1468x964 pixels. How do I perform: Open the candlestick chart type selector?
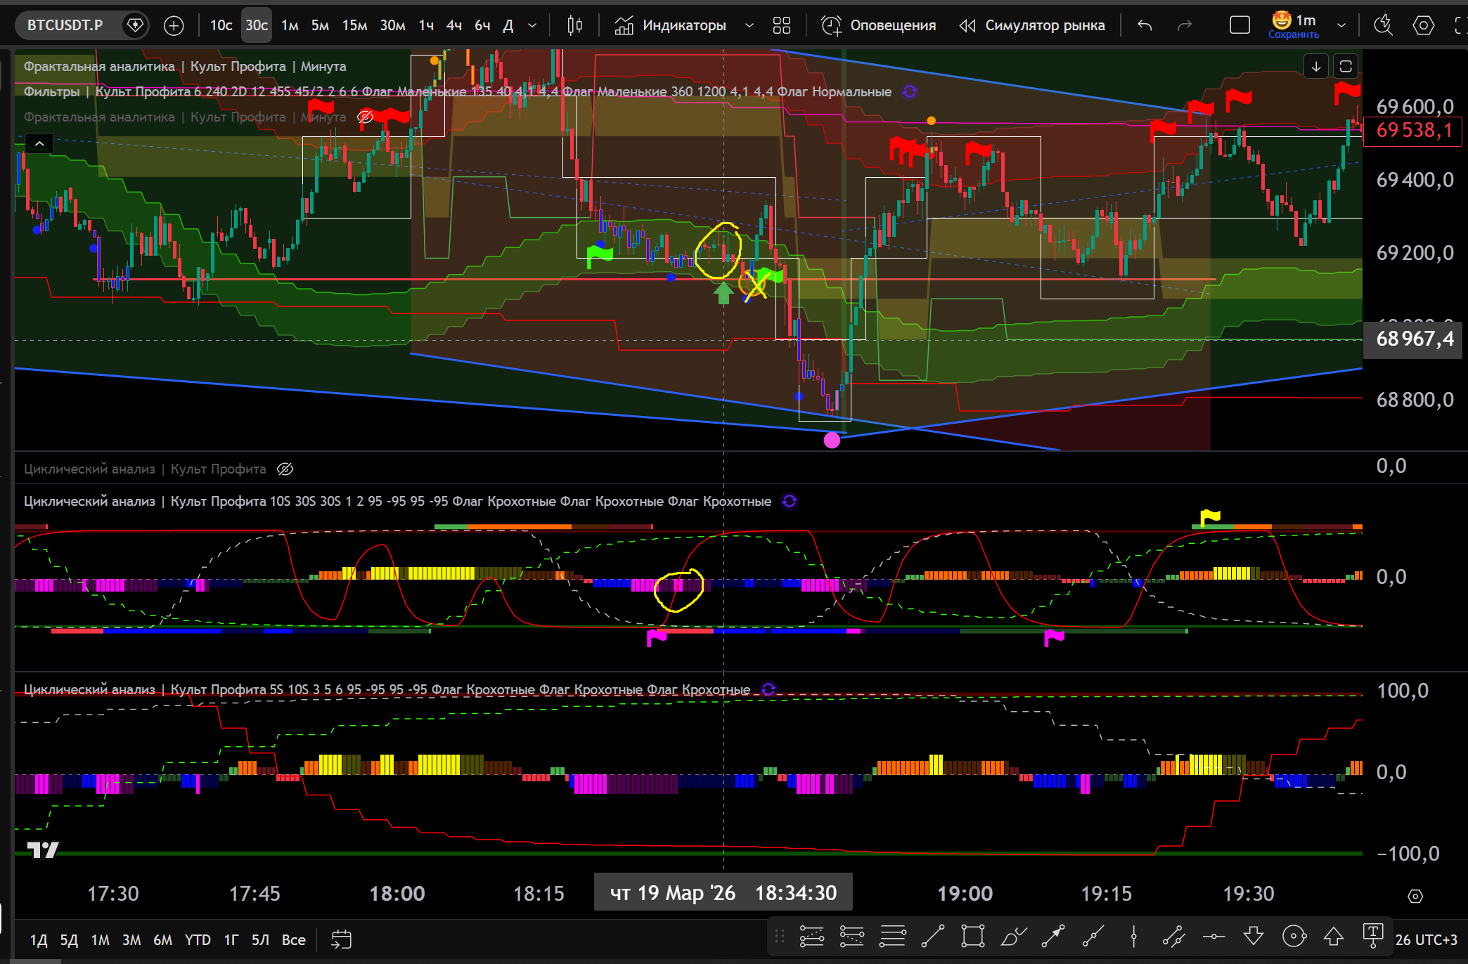coord(574,26)
